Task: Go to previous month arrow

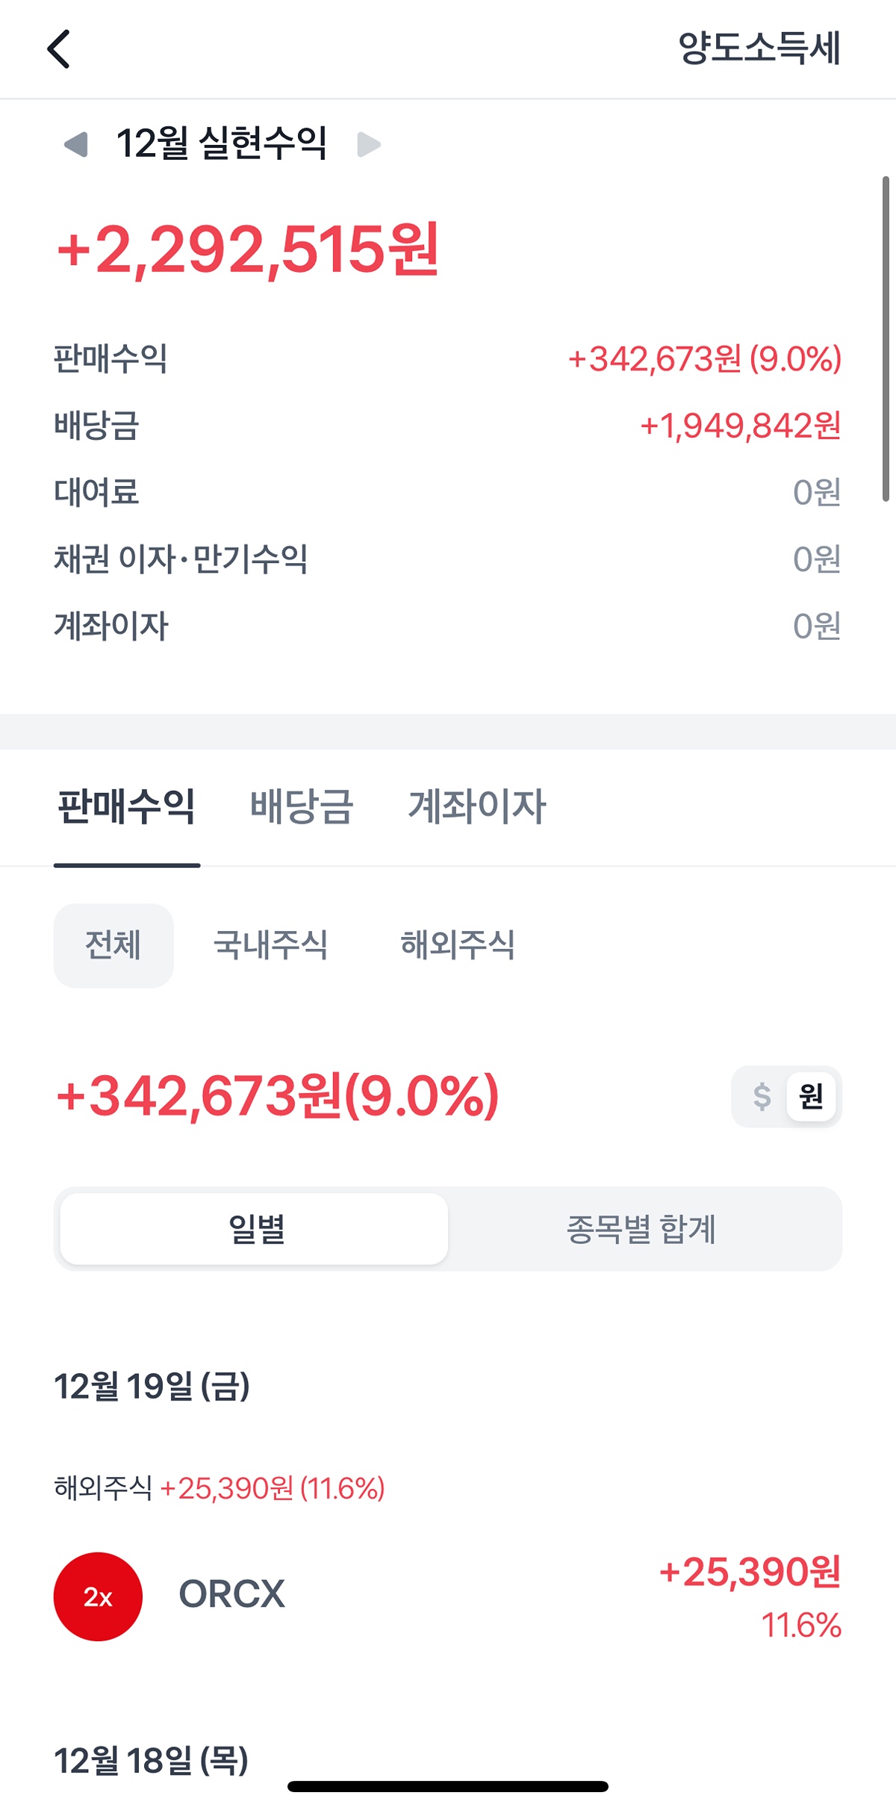Action: [x=76, y=144]
